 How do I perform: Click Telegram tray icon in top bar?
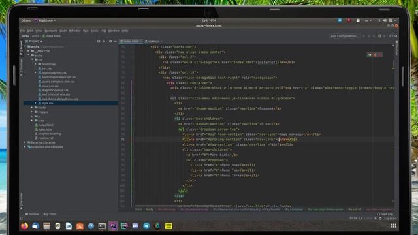[340, 20]
